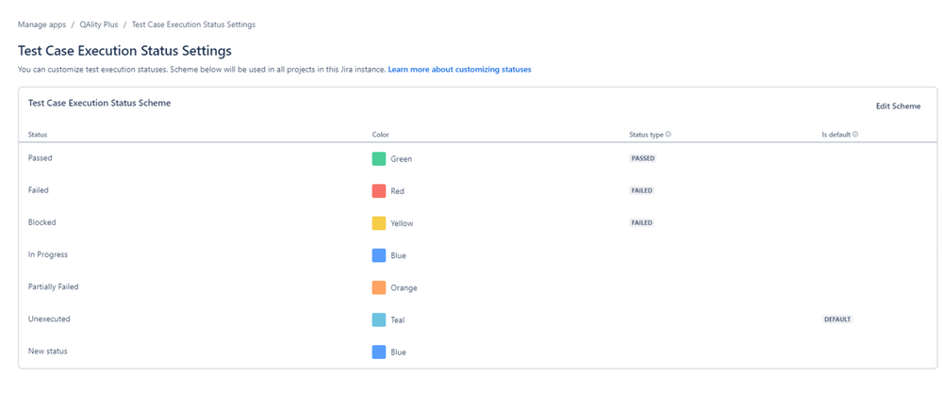Open Learn more about customizing statuses link
The image size is (942, 393).
[x=459, y=70]
